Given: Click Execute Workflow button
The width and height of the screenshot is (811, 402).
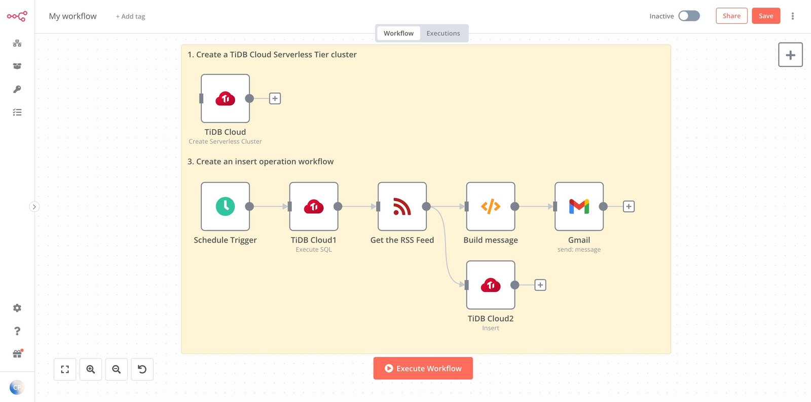Looking at the screenshot, I should (x=423, y=368).
